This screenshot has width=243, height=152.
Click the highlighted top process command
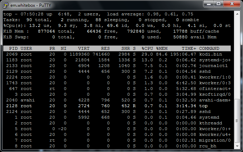(x=203, y=106)
